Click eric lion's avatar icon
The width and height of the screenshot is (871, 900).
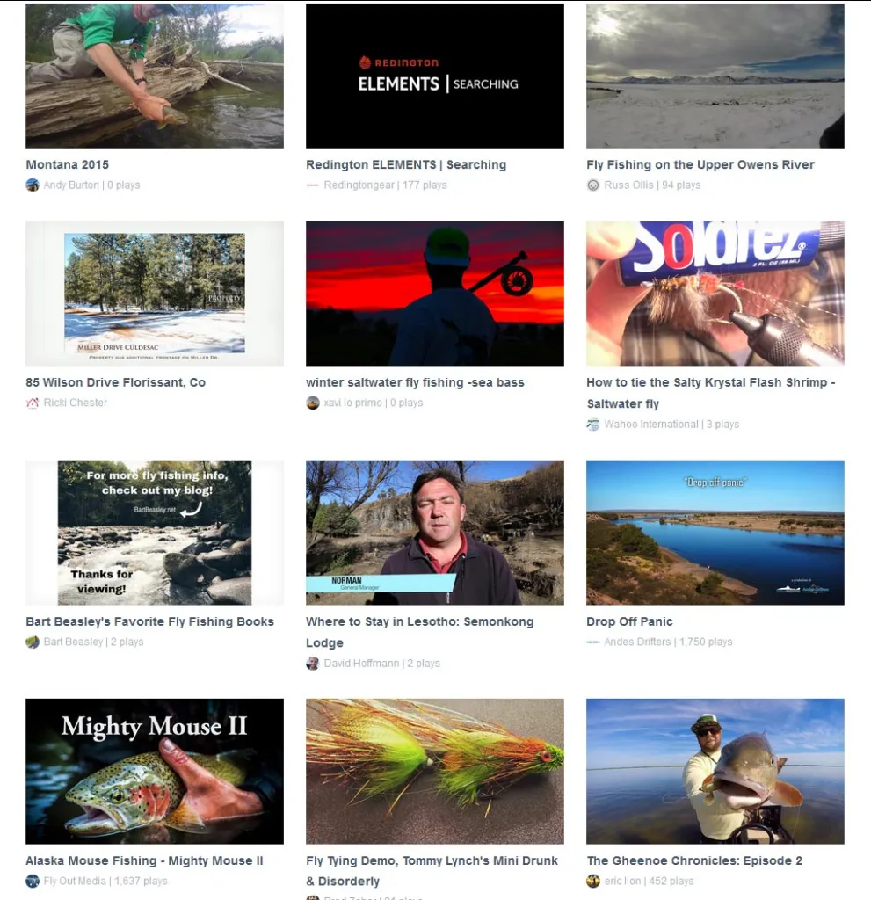593,881
